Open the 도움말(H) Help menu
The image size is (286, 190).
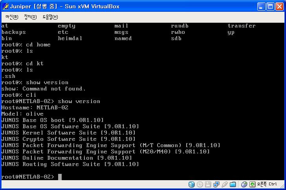pyautogui.click(x=50, y=17)
